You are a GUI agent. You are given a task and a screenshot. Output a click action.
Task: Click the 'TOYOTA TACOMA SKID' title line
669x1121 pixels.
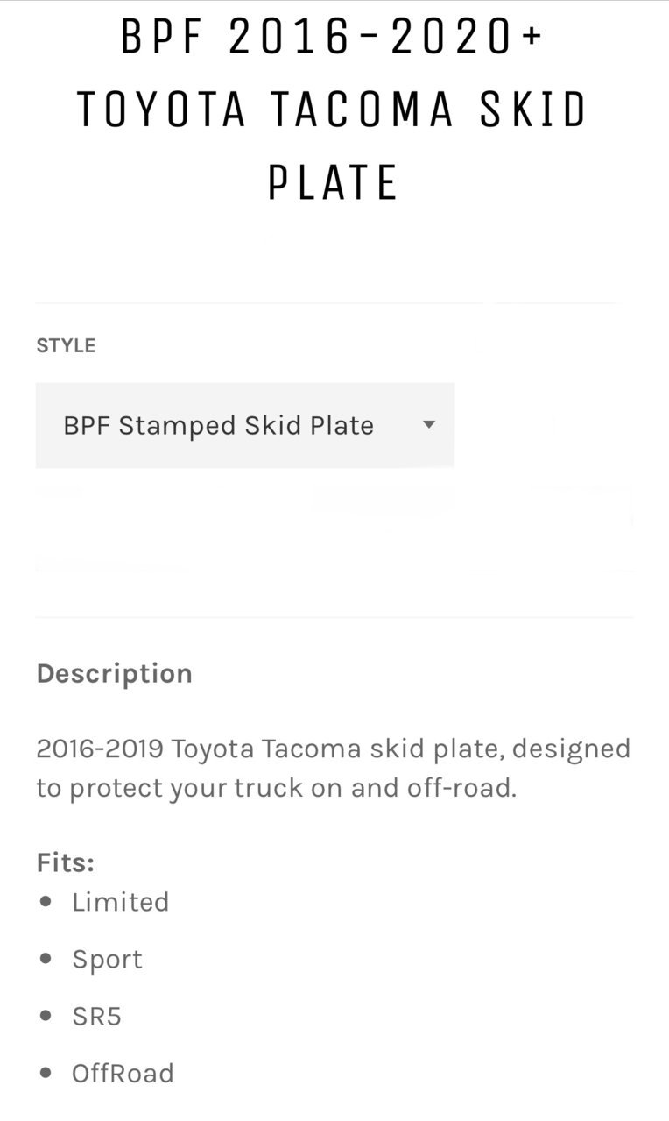334,110
